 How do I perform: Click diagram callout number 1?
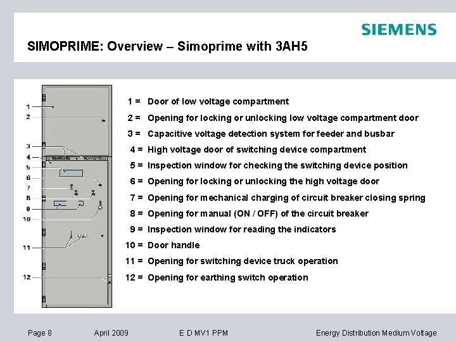(28, 107)
